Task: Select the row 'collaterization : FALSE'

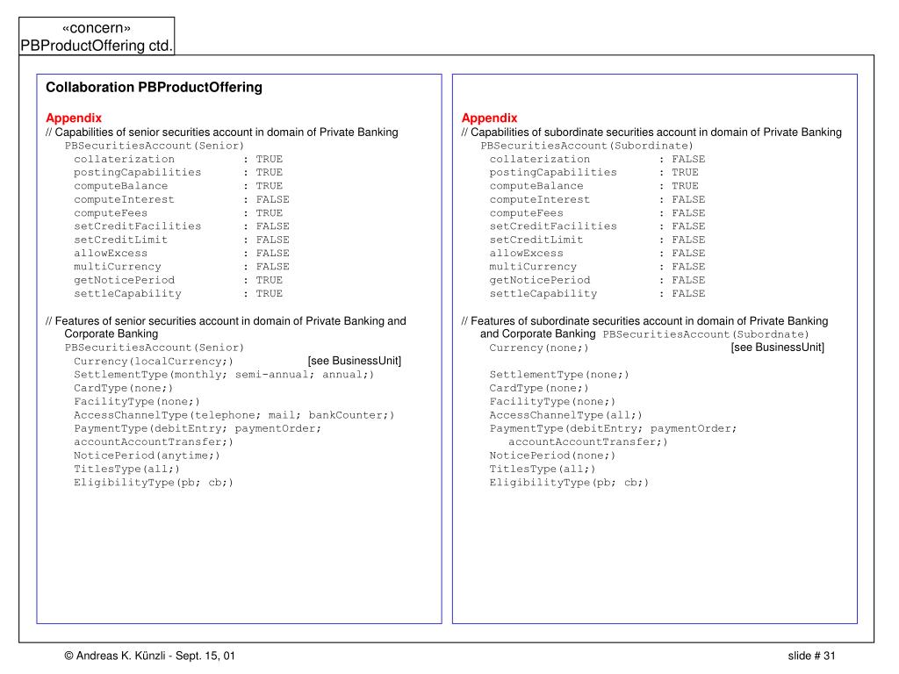Action: [597, 160]
